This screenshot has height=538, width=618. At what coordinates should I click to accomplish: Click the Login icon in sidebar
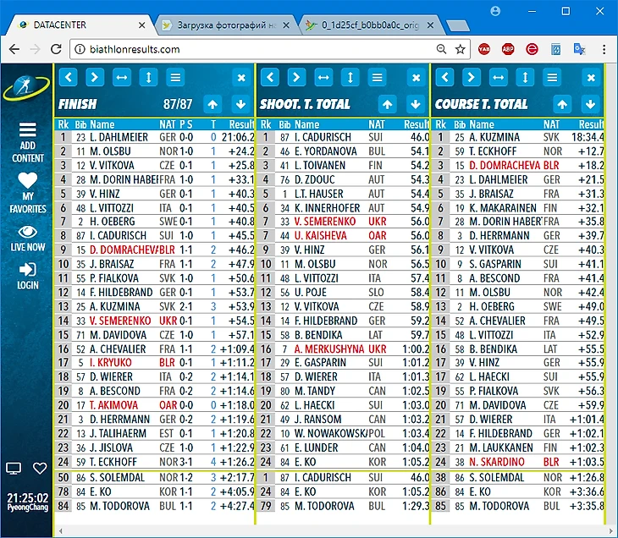[27, 275]
